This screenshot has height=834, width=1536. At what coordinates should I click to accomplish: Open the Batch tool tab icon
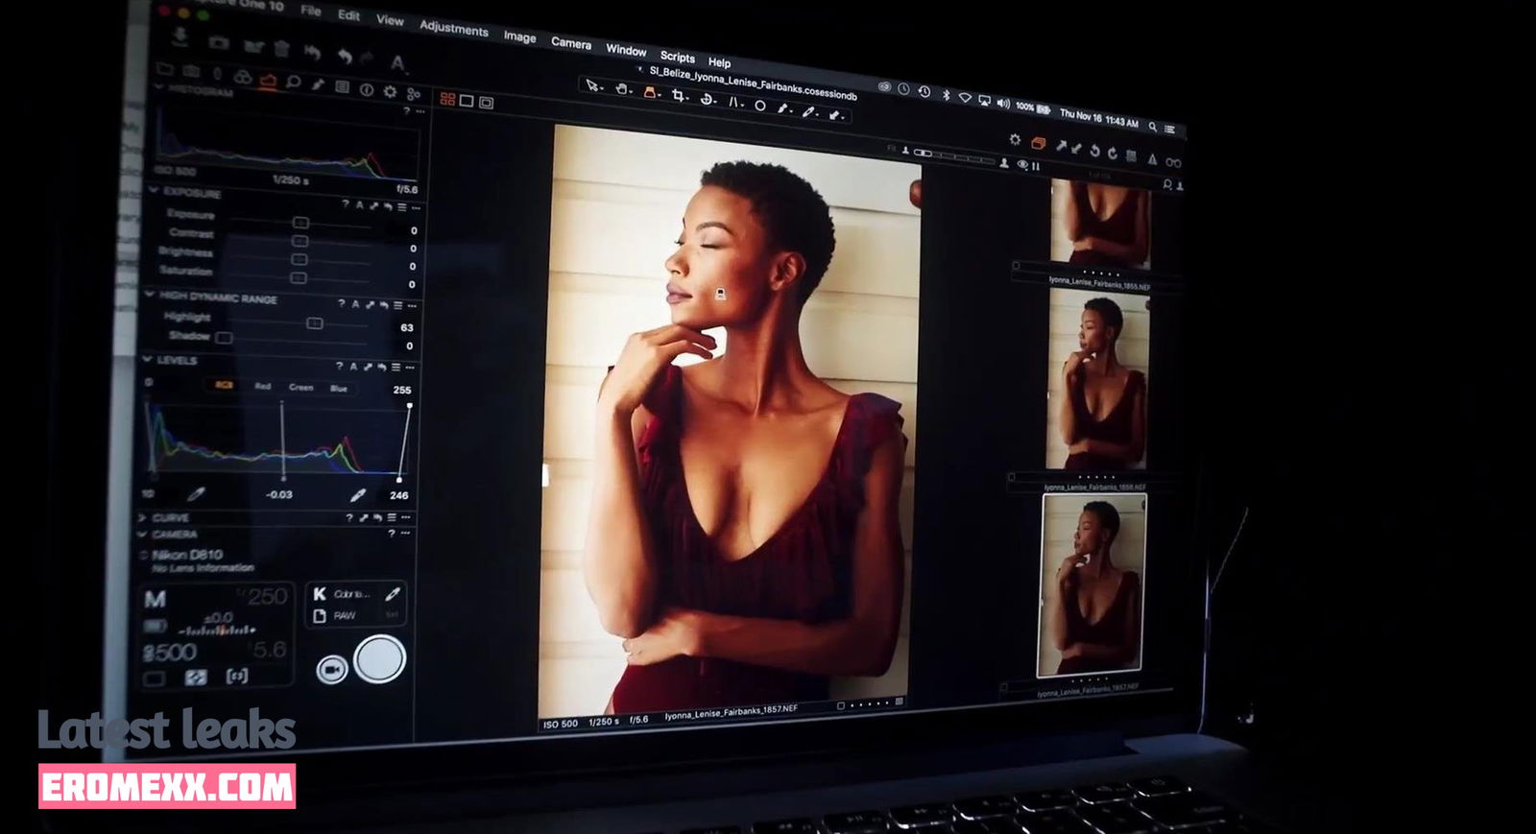tap(414, 93)
